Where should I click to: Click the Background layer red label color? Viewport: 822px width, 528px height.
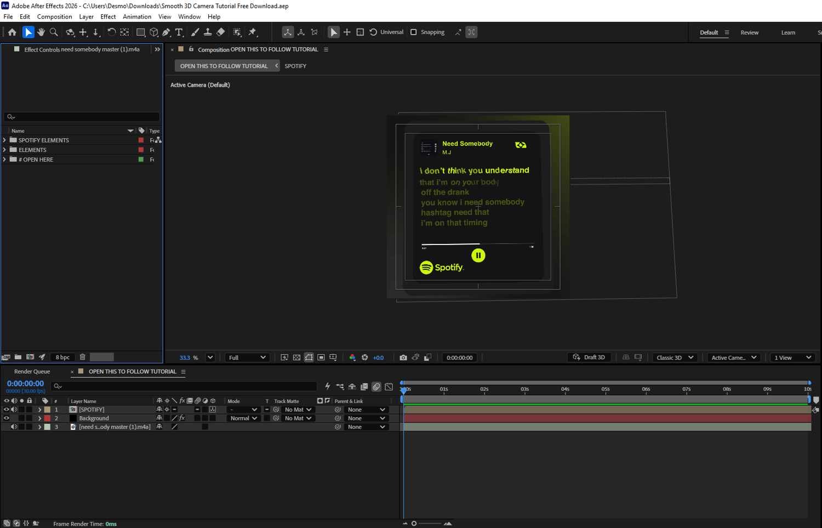click(x=48, y=418)
